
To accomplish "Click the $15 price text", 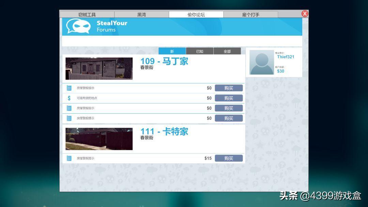I will [208, 158].
